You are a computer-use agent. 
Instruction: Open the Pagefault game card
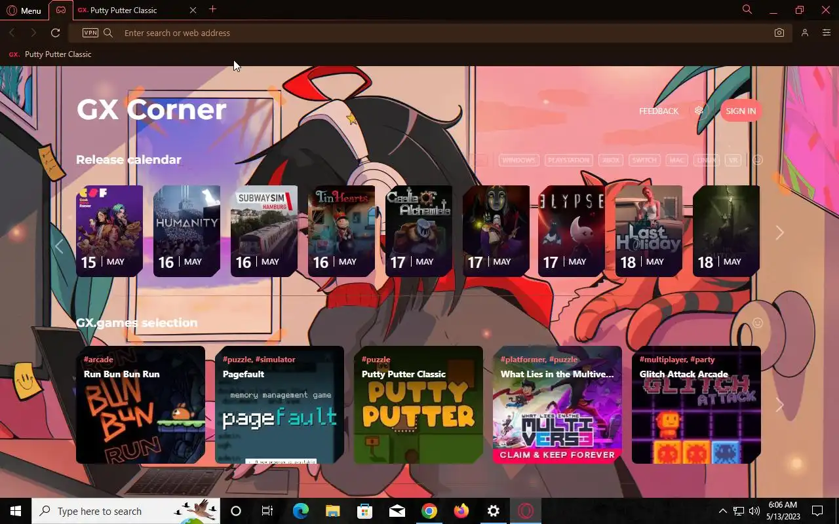pos(279,405)
